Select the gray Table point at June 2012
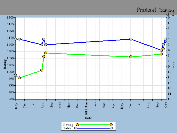Viewport: 177px width, 133px height. click(x=131, y=39)
